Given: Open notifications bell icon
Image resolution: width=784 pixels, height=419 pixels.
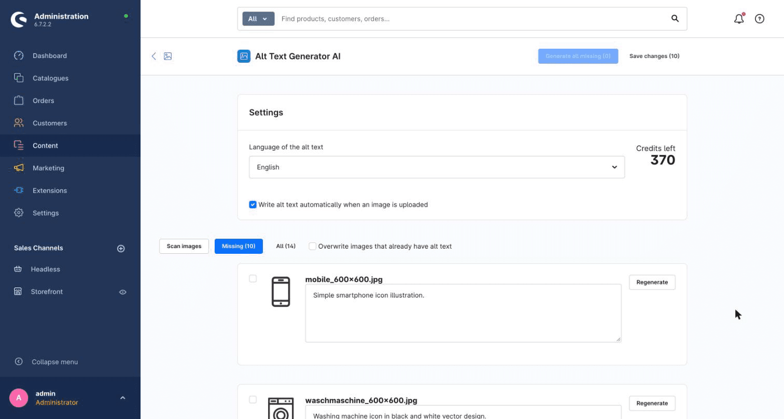Looking at the screenshot, I should point(739,19).
